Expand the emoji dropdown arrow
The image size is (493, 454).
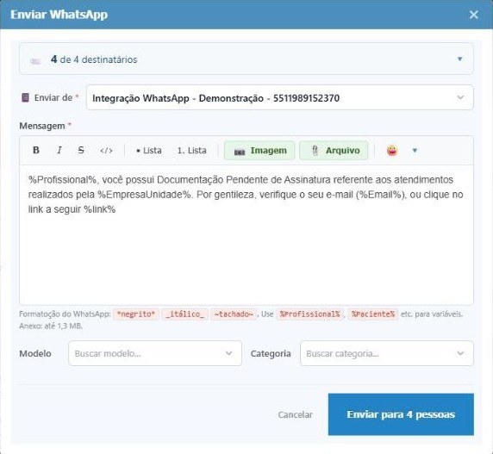tap(415, 151)
